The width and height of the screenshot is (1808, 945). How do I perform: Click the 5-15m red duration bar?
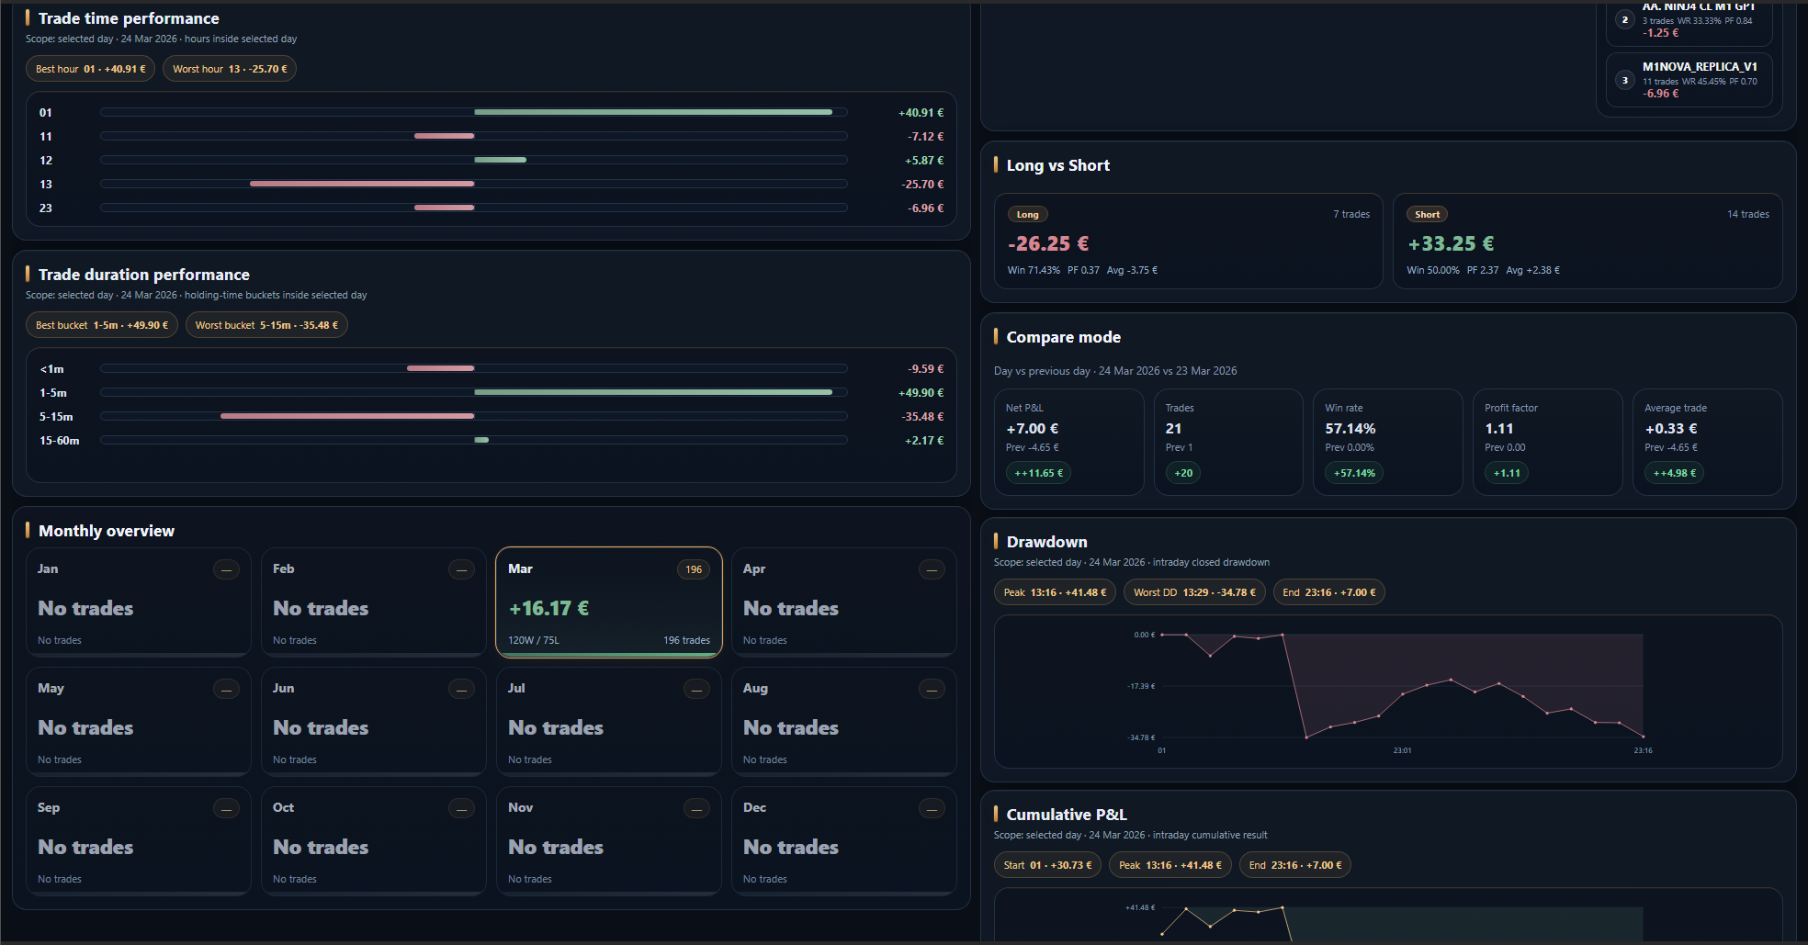tap(347, 416)
